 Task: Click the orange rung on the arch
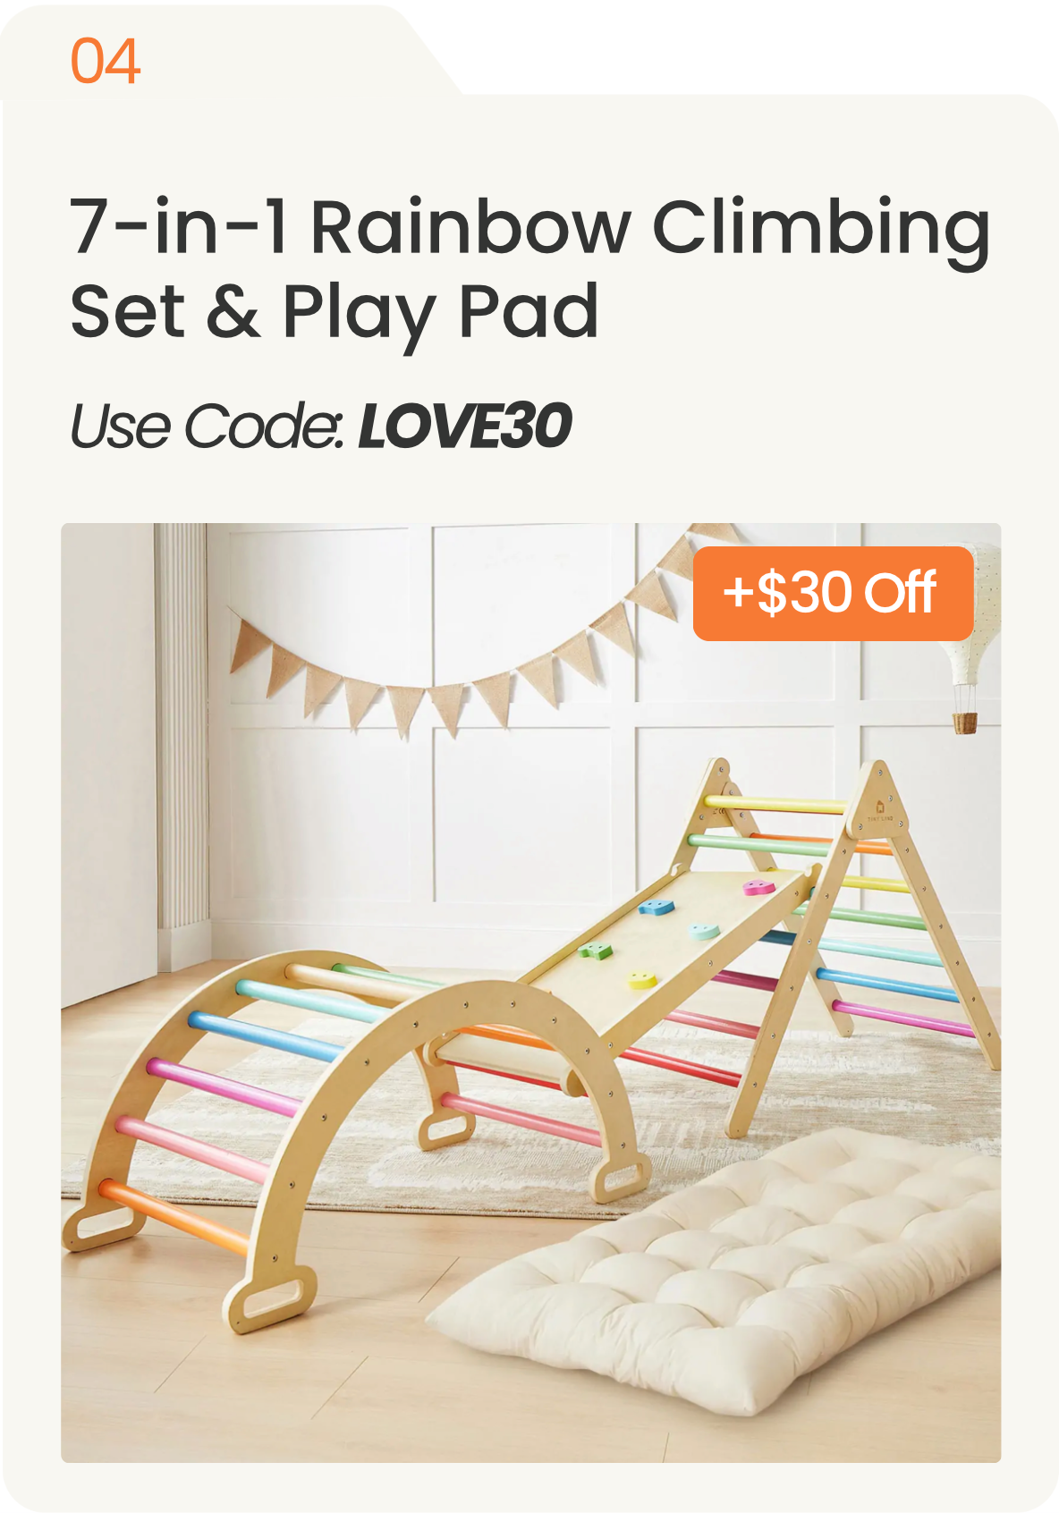tap(175, 1216)
